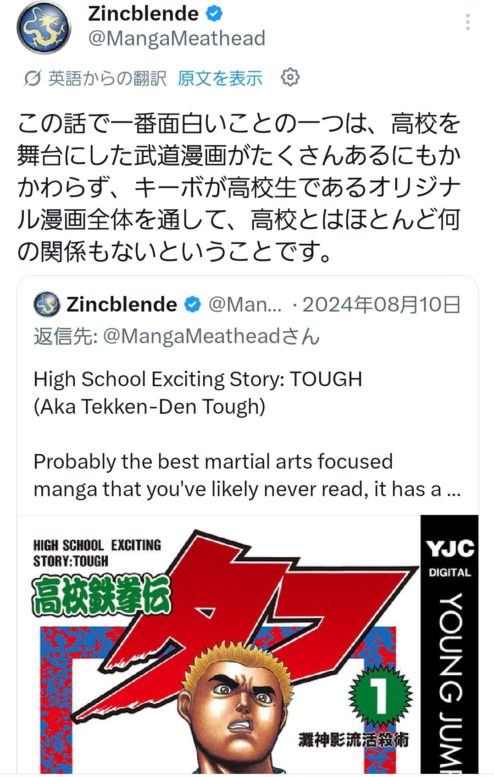The image size is (494, 777).
Task: Tap the small avatar in quoted tweet
Action: 47,304
